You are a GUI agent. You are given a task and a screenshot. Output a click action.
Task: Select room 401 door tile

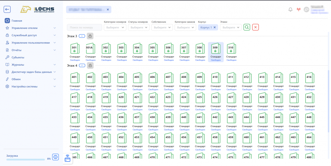tap(75, 78)
